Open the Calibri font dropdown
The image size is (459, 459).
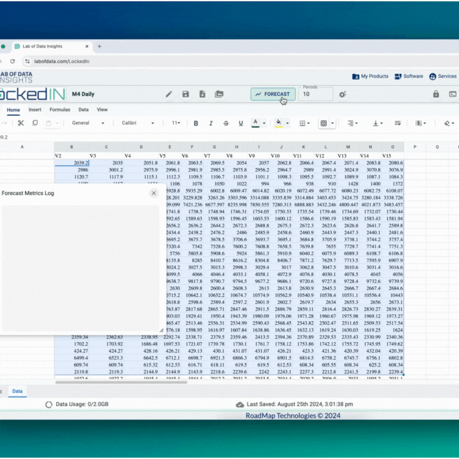click(138, 123)
